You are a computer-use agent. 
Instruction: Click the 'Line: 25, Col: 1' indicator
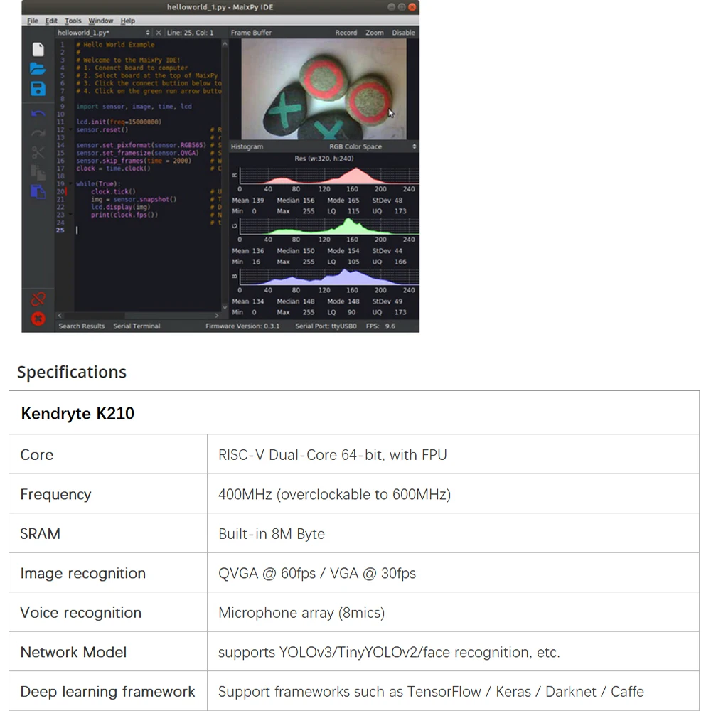coord(190,33)
